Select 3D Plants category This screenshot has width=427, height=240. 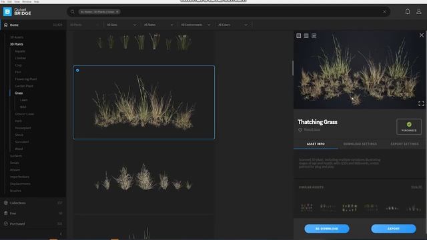(17, 44)
